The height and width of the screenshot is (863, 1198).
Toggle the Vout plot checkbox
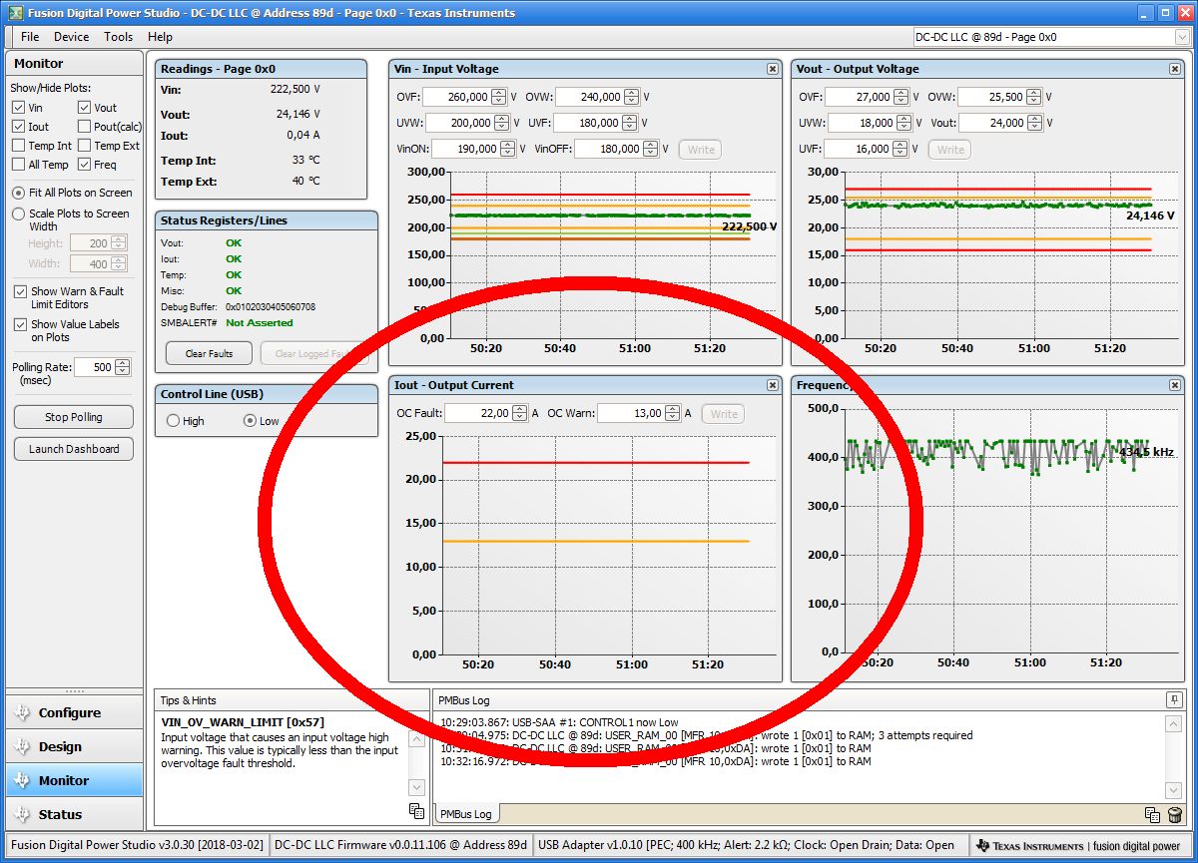[84, 108]
